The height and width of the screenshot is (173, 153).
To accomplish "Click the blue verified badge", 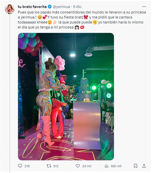I will tap(50, 7).
